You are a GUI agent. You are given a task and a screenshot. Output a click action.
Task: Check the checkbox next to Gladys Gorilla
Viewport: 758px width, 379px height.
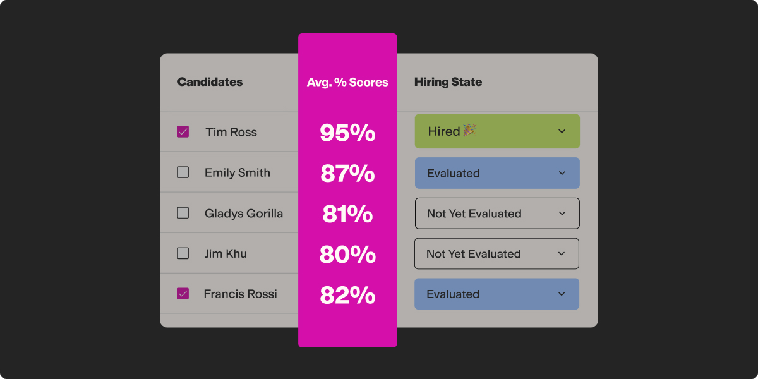click(x=183, y=213)
